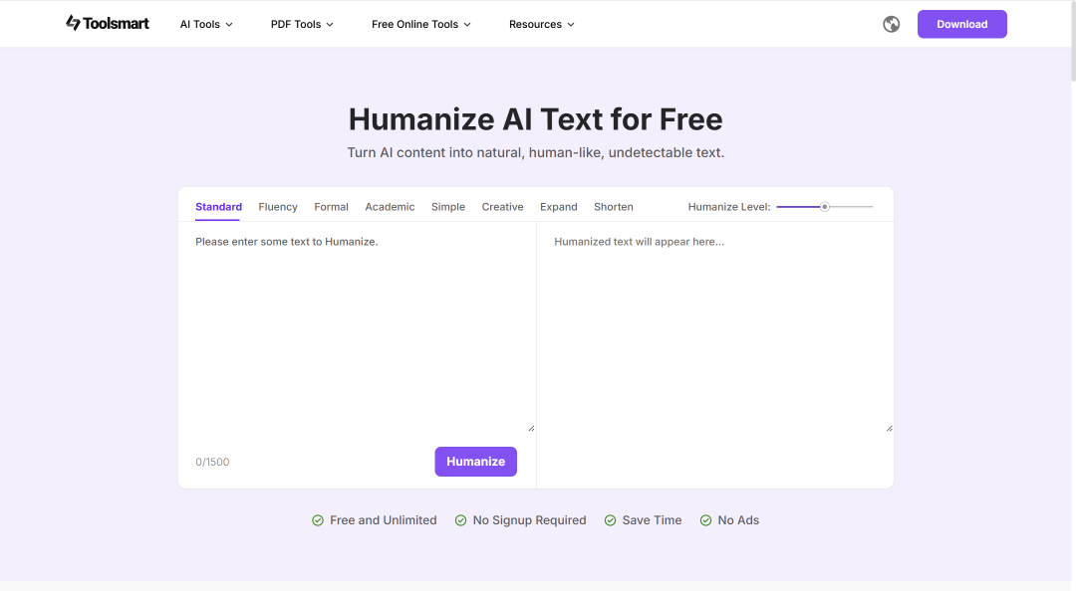1076x591 pixels.
Task: Select the Simple tab
Action: 448,206
